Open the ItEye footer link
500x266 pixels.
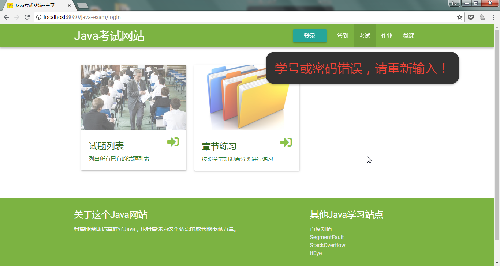(x=316, y=253)
